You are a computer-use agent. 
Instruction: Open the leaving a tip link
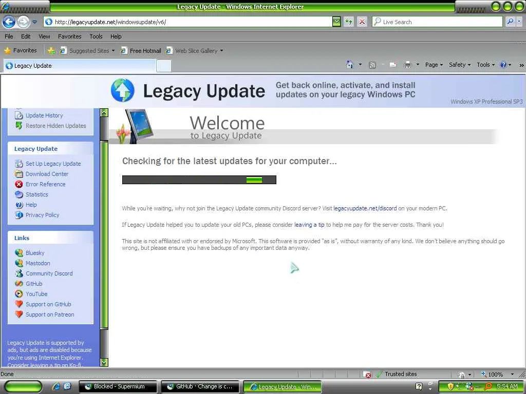[x=309, y=225]
